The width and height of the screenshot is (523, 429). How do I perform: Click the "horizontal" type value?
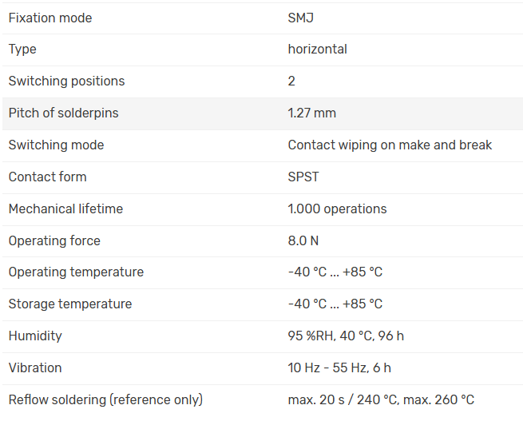pos(317,50)
